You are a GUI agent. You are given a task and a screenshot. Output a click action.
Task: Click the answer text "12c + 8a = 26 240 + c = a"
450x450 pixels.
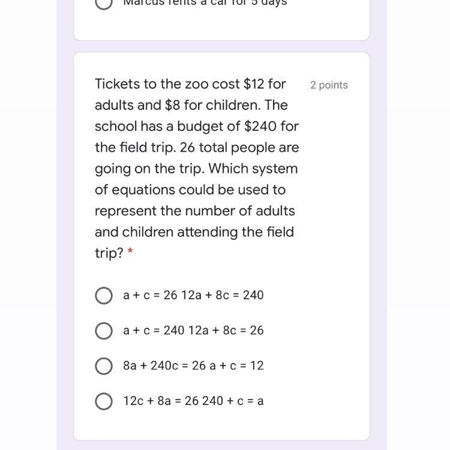(193, 401)
